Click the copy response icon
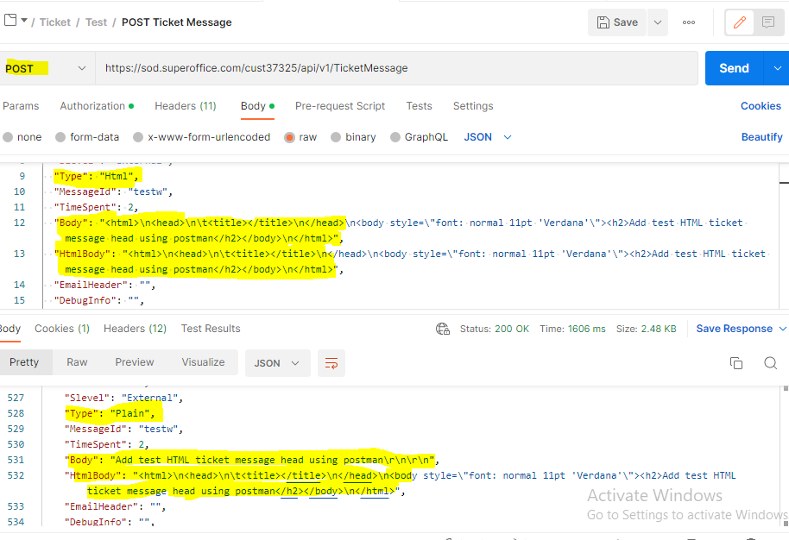This screenshot has height=540, width=789. pyautogui.click(x=736, y=363)
